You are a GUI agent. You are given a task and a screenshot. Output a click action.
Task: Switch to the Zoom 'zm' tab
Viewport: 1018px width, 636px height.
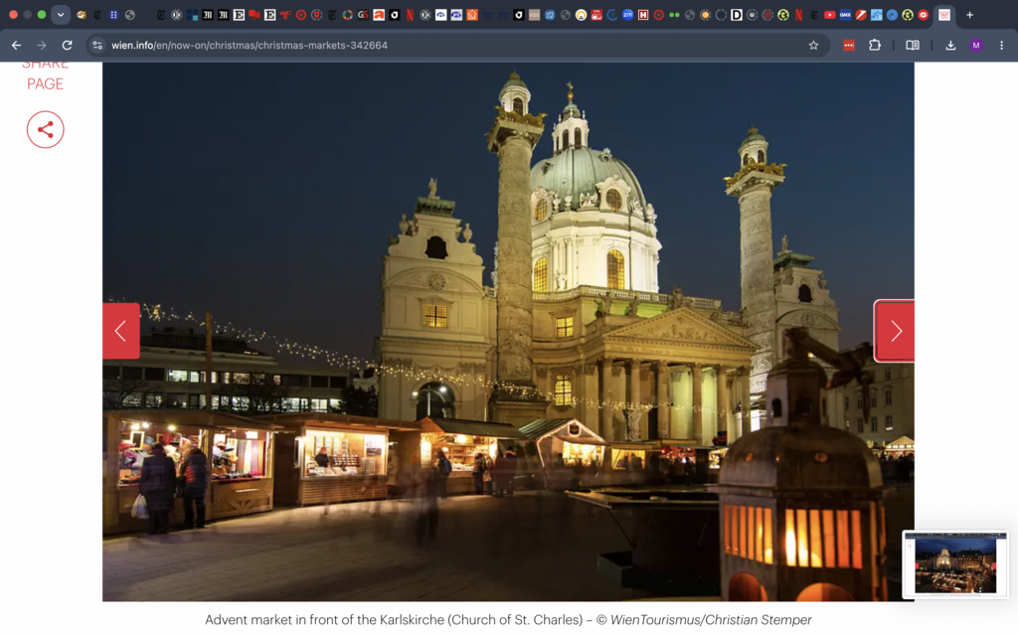coord(628,15)
